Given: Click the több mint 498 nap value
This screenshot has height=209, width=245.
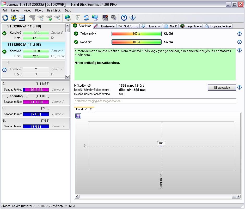Looking at the screenshot, I should tap(132, 90).
